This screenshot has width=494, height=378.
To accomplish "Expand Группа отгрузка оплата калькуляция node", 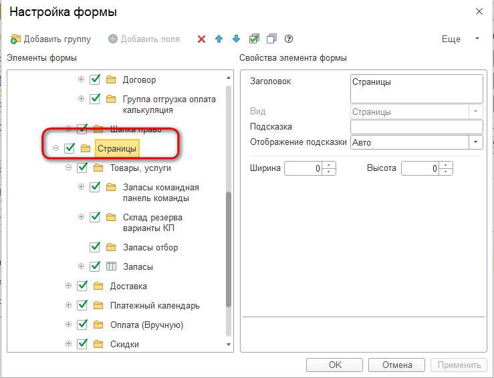I will coord(81,99).
